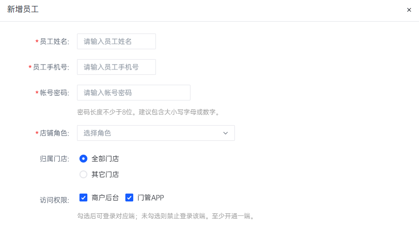
Task: Click the 员工手机号 field label
Action: point(51,67)
